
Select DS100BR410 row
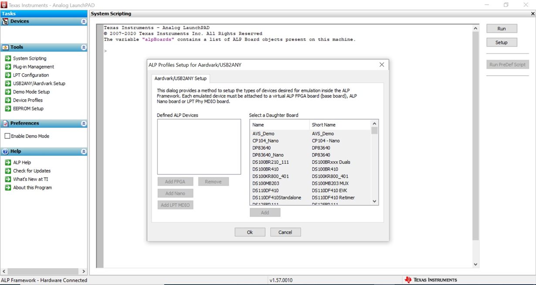(x=310, y=169)
